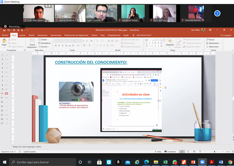Viewport: 234px width, 166px height.
Task: Toggle the Comentarios pane in status bar
Action: point(170,151)
